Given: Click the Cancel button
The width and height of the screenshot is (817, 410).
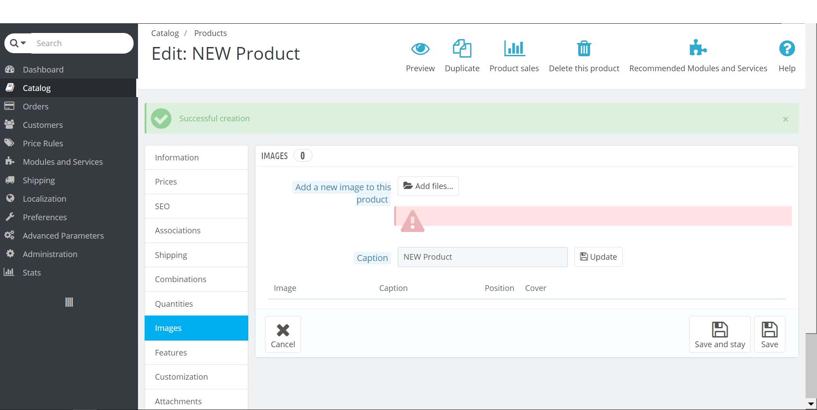Looking at the screenshot, I should [283, 334].
